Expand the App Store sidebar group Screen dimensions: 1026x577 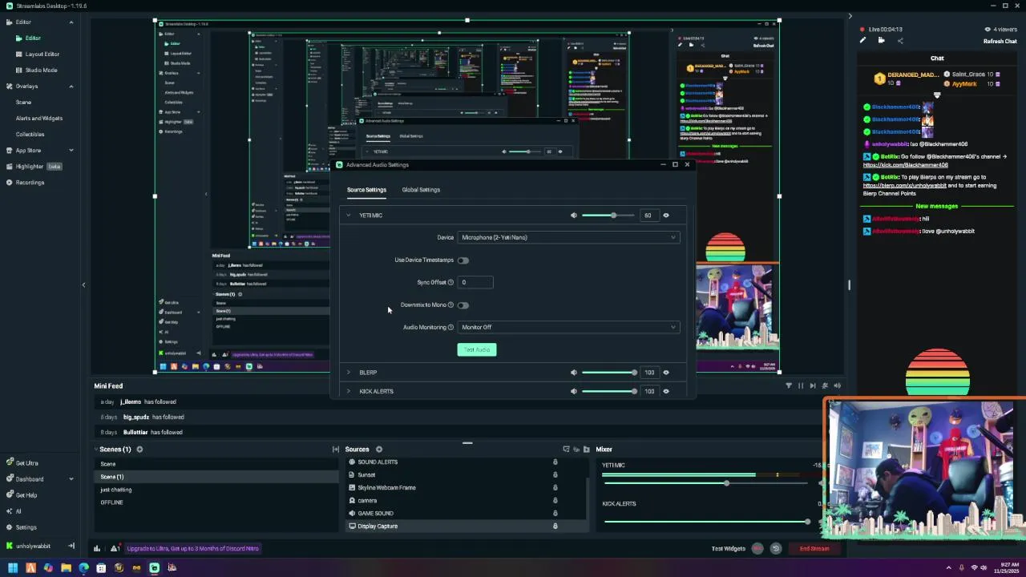coord(71,151)
